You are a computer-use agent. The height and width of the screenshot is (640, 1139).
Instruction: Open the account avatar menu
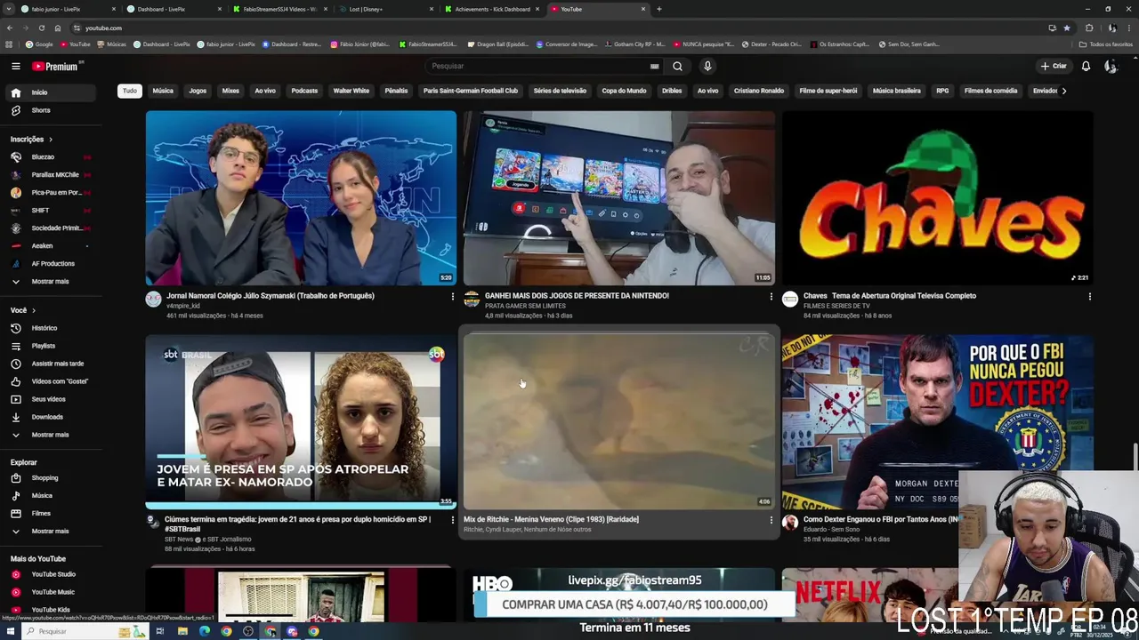[1111, 66]
